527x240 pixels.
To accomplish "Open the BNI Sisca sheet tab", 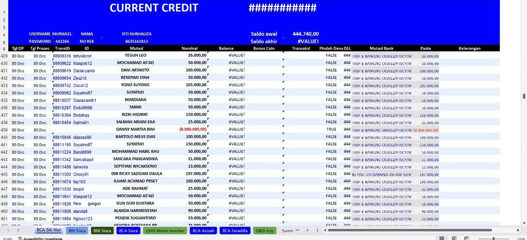I will [x=102, y=230].
